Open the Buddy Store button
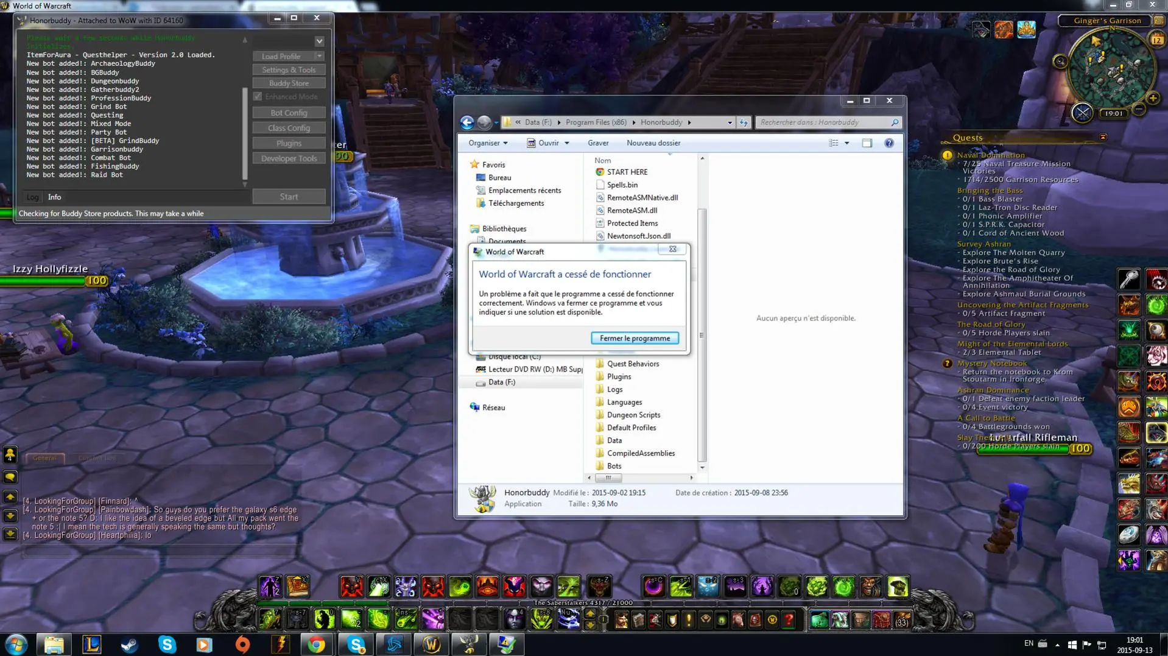This screenshot has height=656, width=1168. tap(289, 83)
